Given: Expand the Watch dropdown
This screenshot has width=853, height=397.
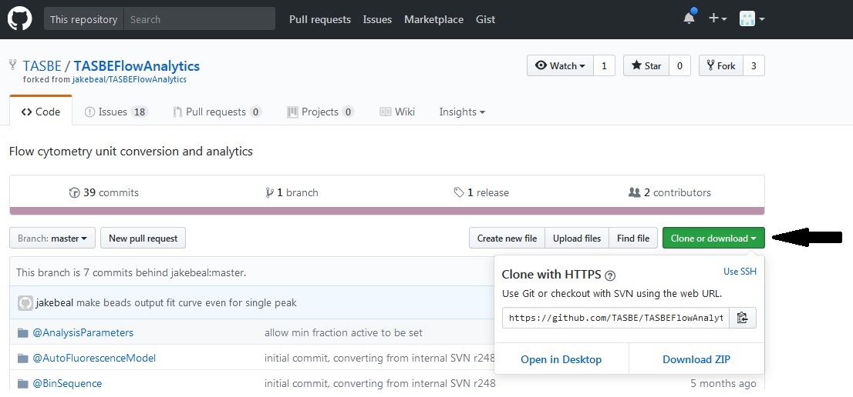Looking at the screenshot, I should pos(561,65).
